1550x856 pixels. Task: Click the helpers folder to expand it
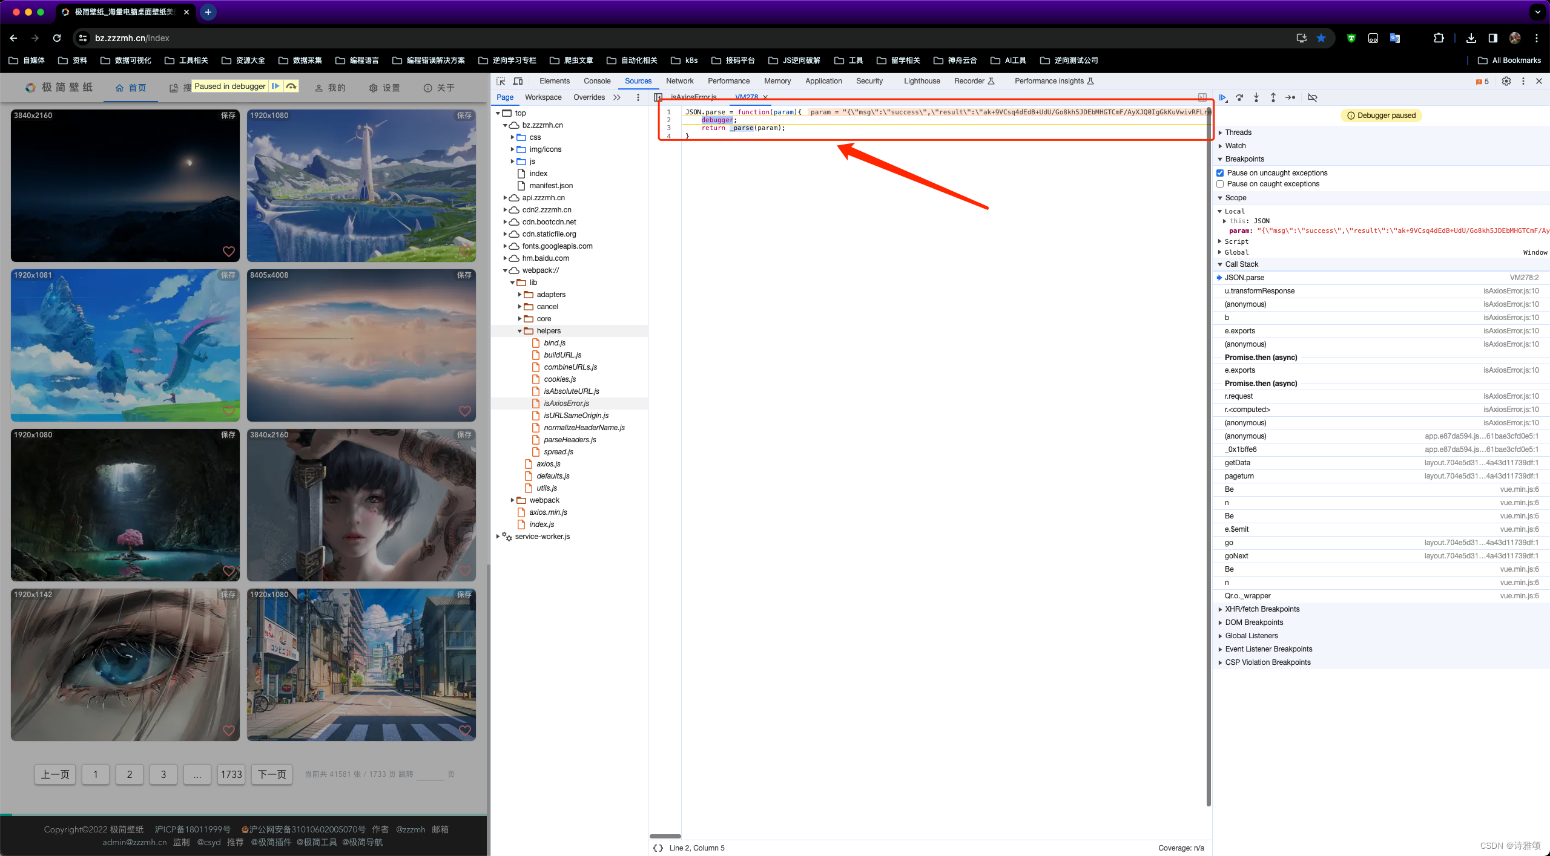coord(549,330)
